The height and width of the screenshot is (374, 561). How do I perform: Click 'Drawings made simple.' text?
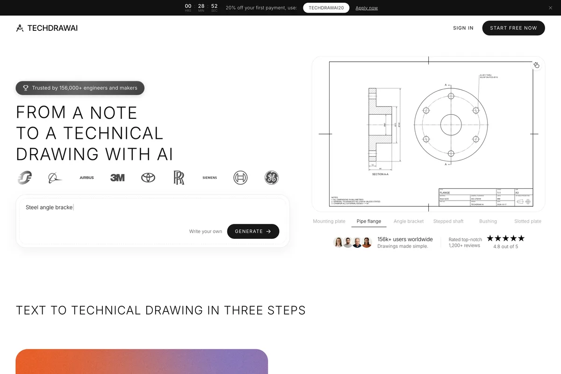coord(403,246)
